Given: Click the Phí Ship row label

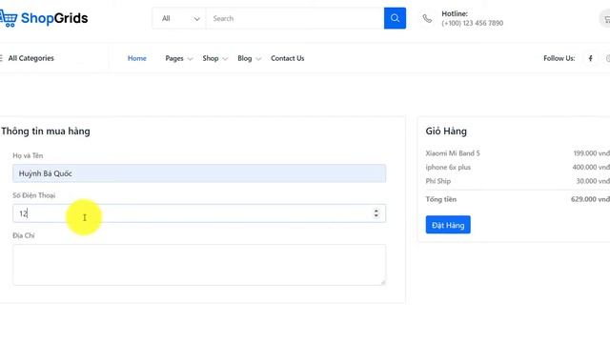Looking at the screenshot, I should (x=438, y=181).
